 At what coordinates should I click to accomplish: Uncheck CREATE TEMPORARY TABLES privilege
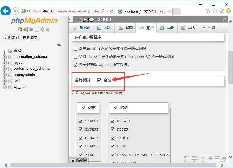click(113, 155)
